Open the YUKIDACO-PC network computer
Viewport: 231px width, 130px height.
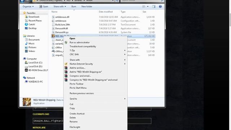35,82
